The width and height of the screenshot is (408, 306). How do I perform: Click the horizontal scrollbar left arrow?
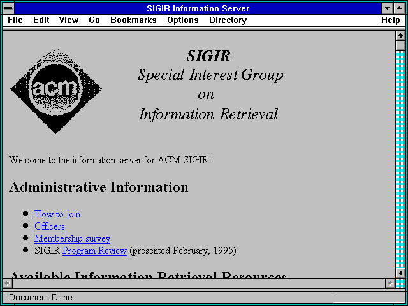tap(7, 283)
